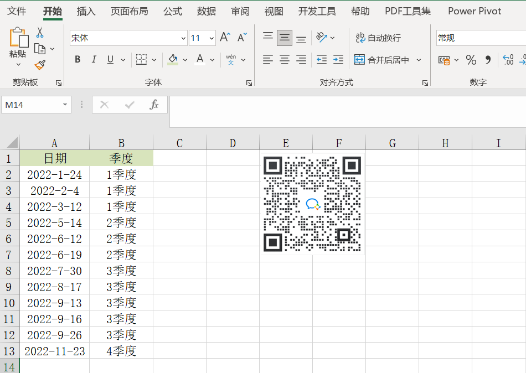Align text right

coord(301,60)
